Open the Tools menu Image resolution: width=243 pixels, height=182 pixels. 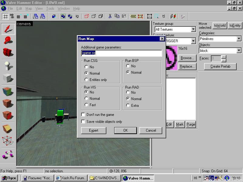pyautogui.click(x=50, y=8)
